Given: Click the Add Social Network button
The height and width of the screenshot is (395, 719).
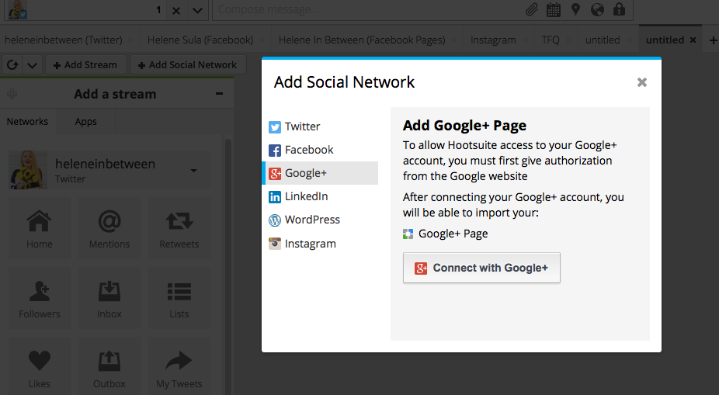Looking at the screenshot, I should 188,65.
